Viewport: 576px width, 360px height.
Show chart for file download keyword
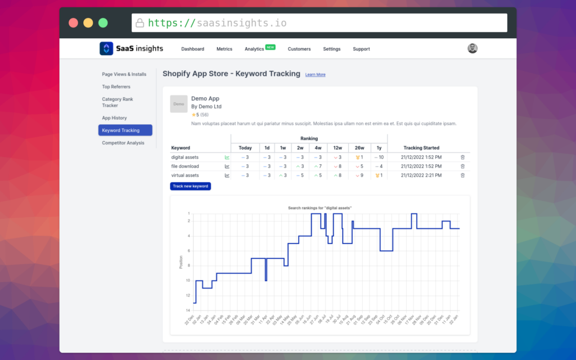click(x=227, y=166)
